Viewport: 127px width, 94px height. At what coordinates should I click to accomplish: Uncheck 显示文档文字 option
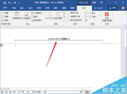[69, 20]
